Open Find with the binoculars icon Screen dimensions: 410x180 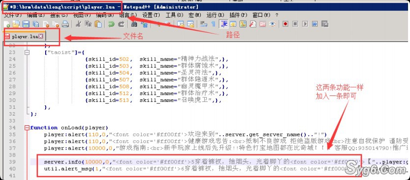(x=134, y=24)
